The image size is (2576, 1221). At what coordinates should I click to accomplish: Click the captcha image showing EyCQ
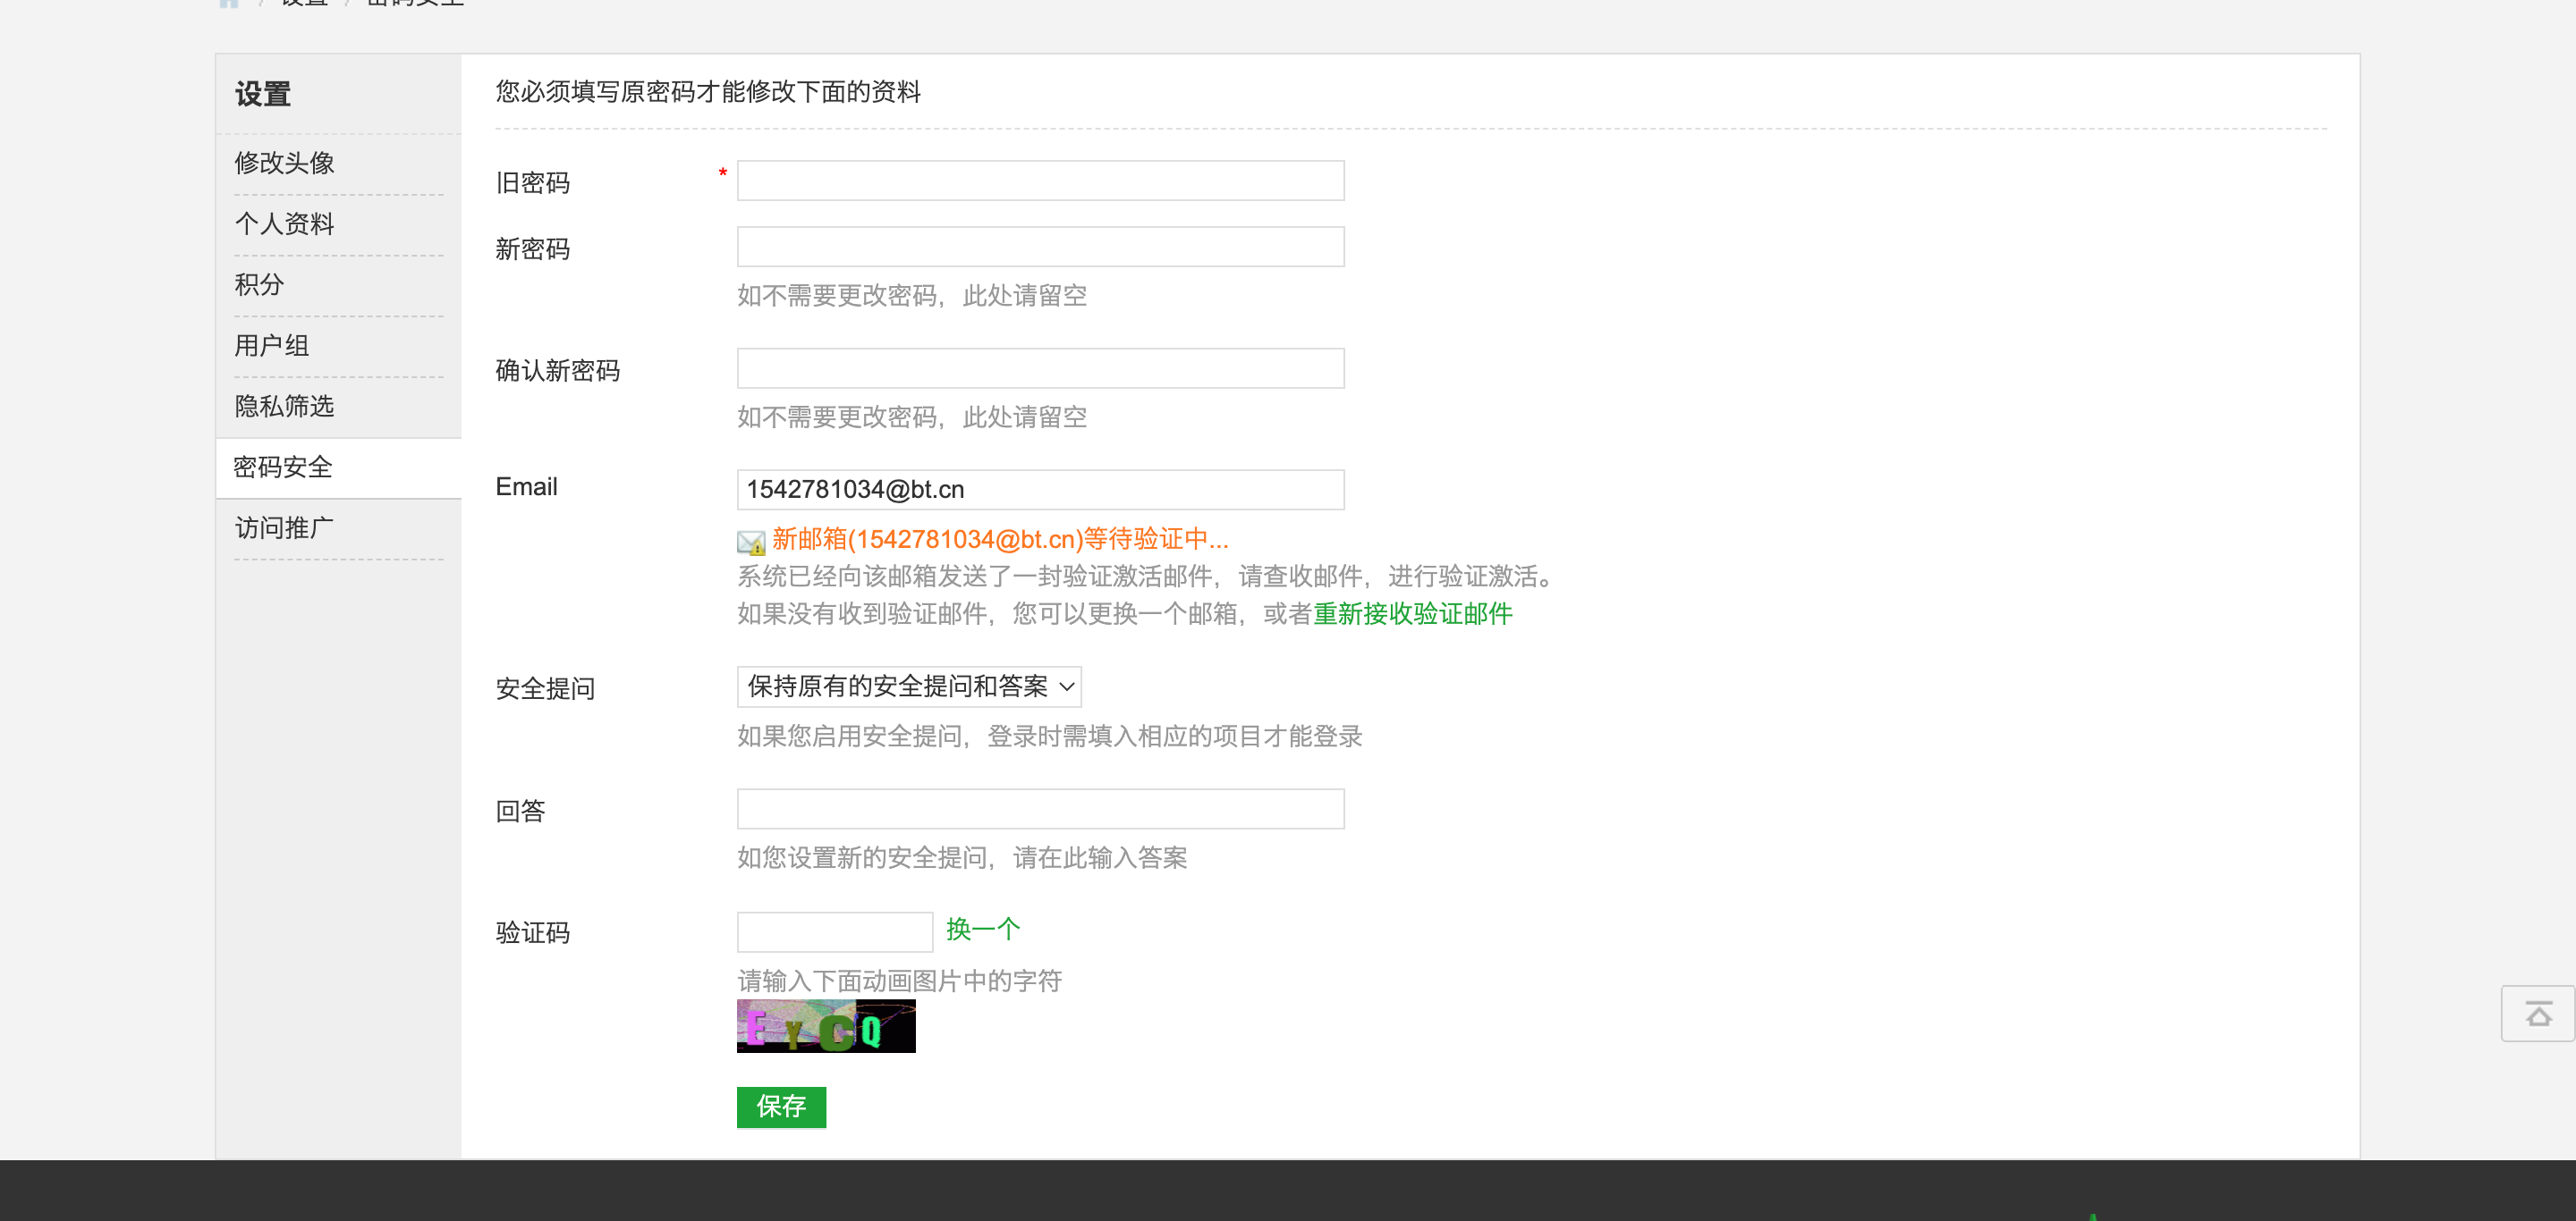[825, 1026]
